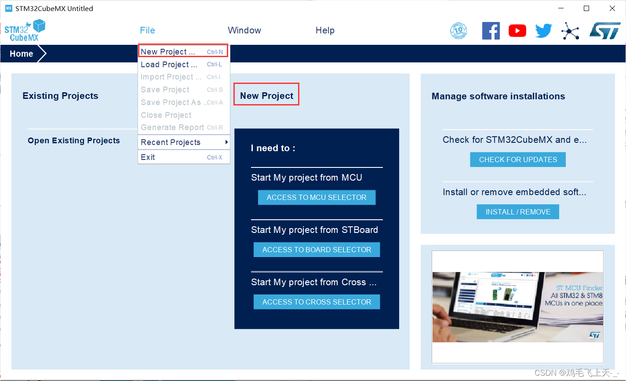Viewport: 626px width, 381px height.
Task: Close the STM32CubeMX window
Action: point(612,8)
